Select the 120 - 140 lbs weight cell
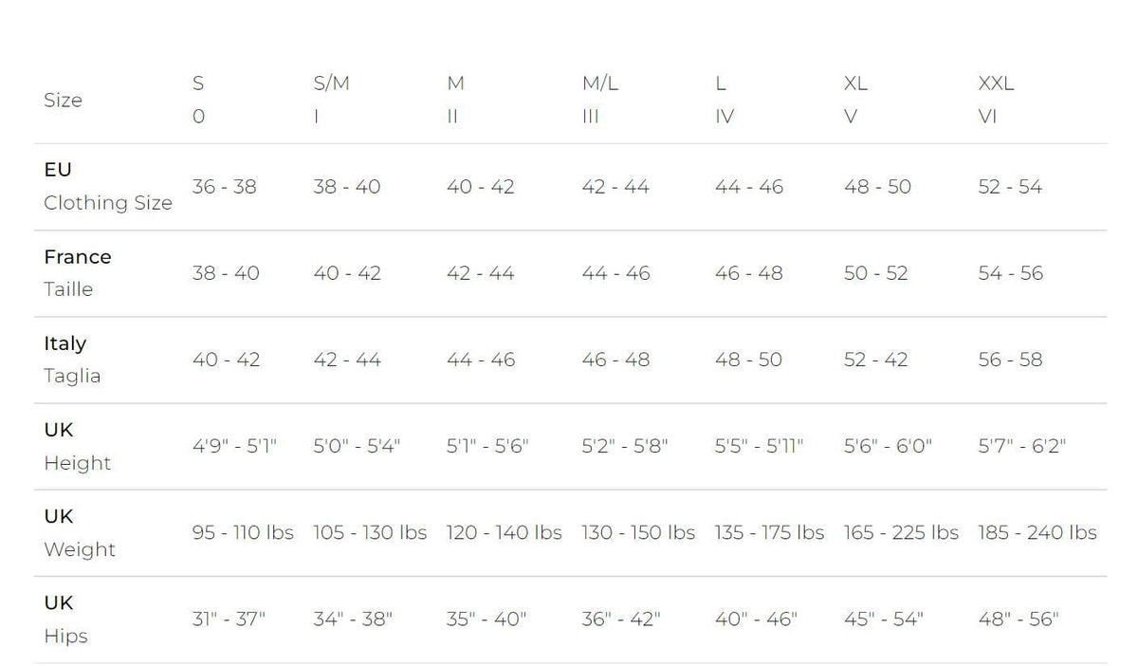Image resolution: width=1138 pixels, height=666 pixels. 504,532
